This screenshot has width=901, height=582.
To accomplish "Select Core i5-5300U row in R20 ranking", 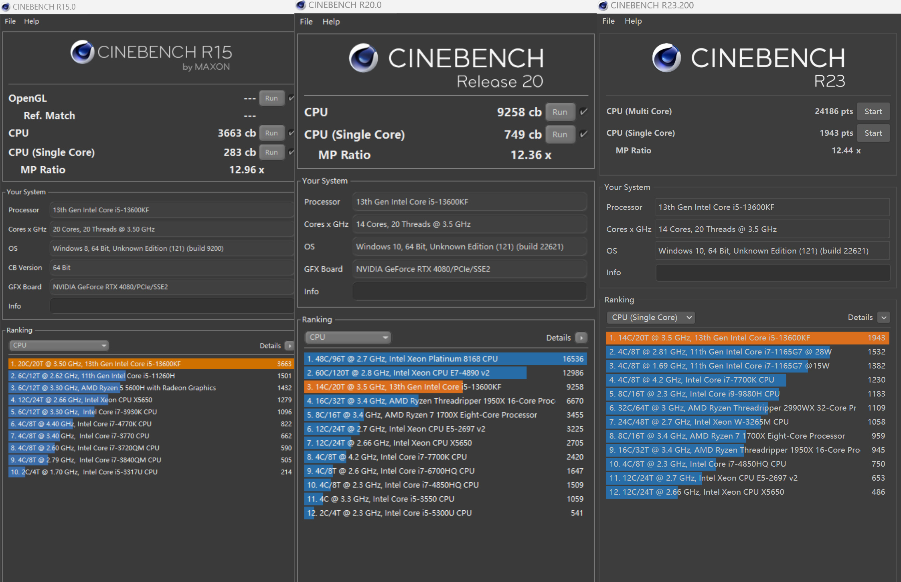I will (x=445, y=513).
